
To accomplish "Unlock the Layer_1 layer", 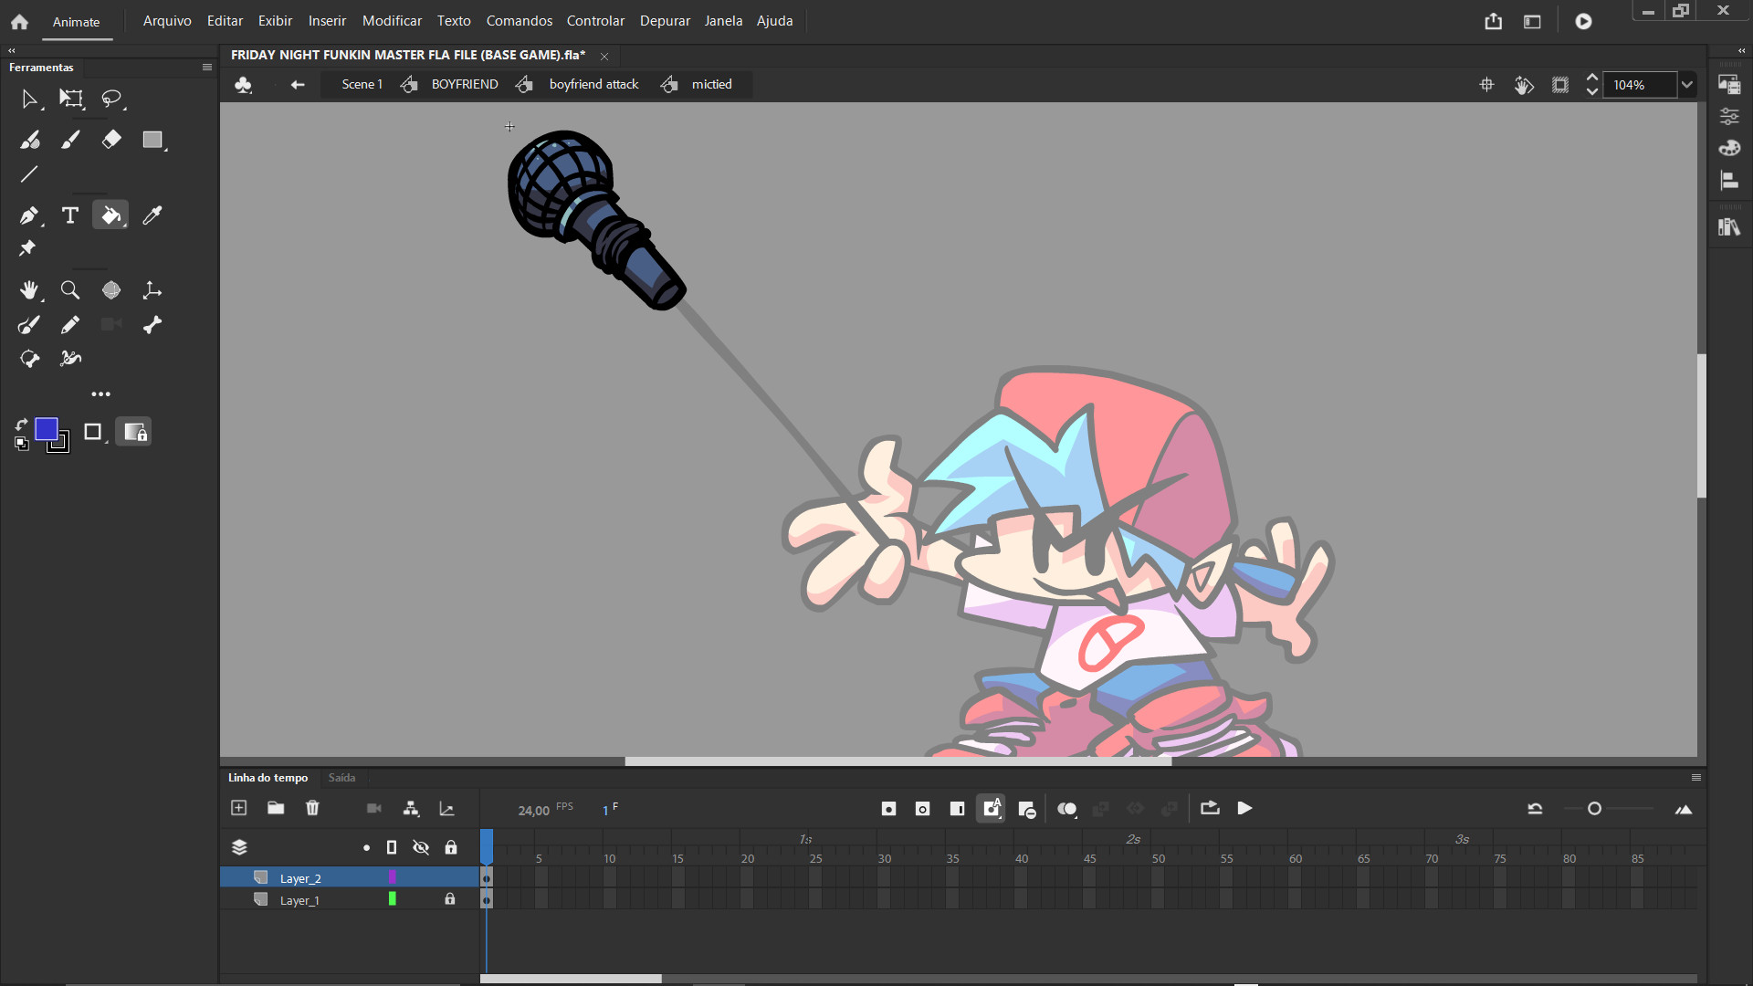I will click(x=451, y=899).
